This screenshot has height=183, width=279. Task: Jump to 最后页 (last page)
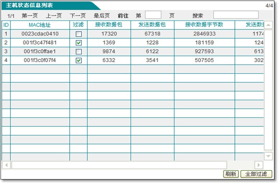click(102, 16)
